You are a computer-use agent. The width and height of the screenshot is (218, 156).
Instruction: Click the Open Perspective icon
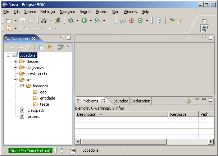[205, 21]
